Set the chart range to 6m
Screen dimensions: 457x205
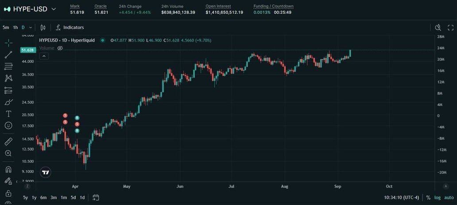click(43, 198)
